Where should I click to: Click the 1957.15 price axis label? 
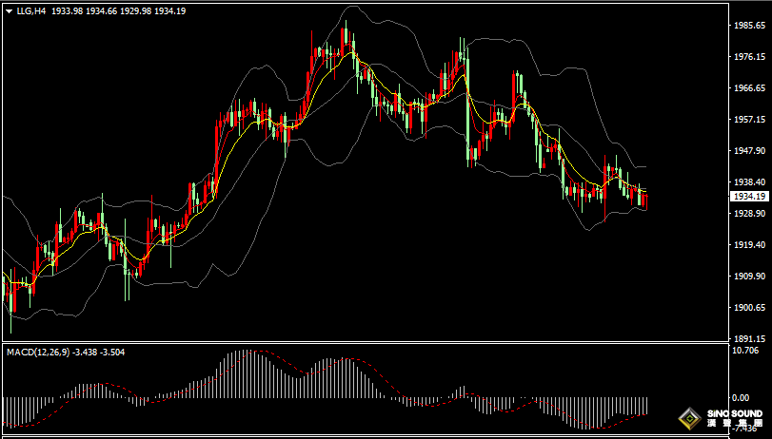pyautogui.click(x=747, y=120)
